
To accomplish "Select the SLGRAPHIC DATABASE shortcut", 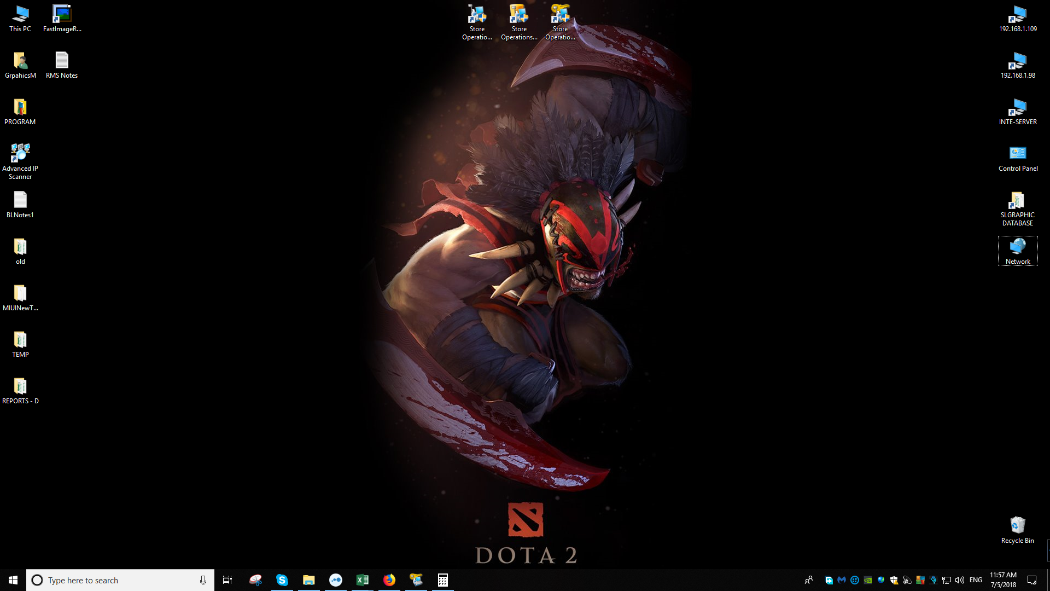I will [x=1018, y=208].
